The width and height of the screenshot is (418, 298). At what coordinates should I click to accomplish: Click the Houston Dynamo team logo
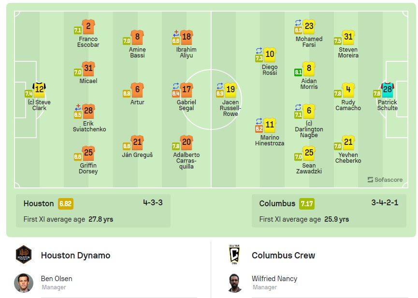coord(24,255)
